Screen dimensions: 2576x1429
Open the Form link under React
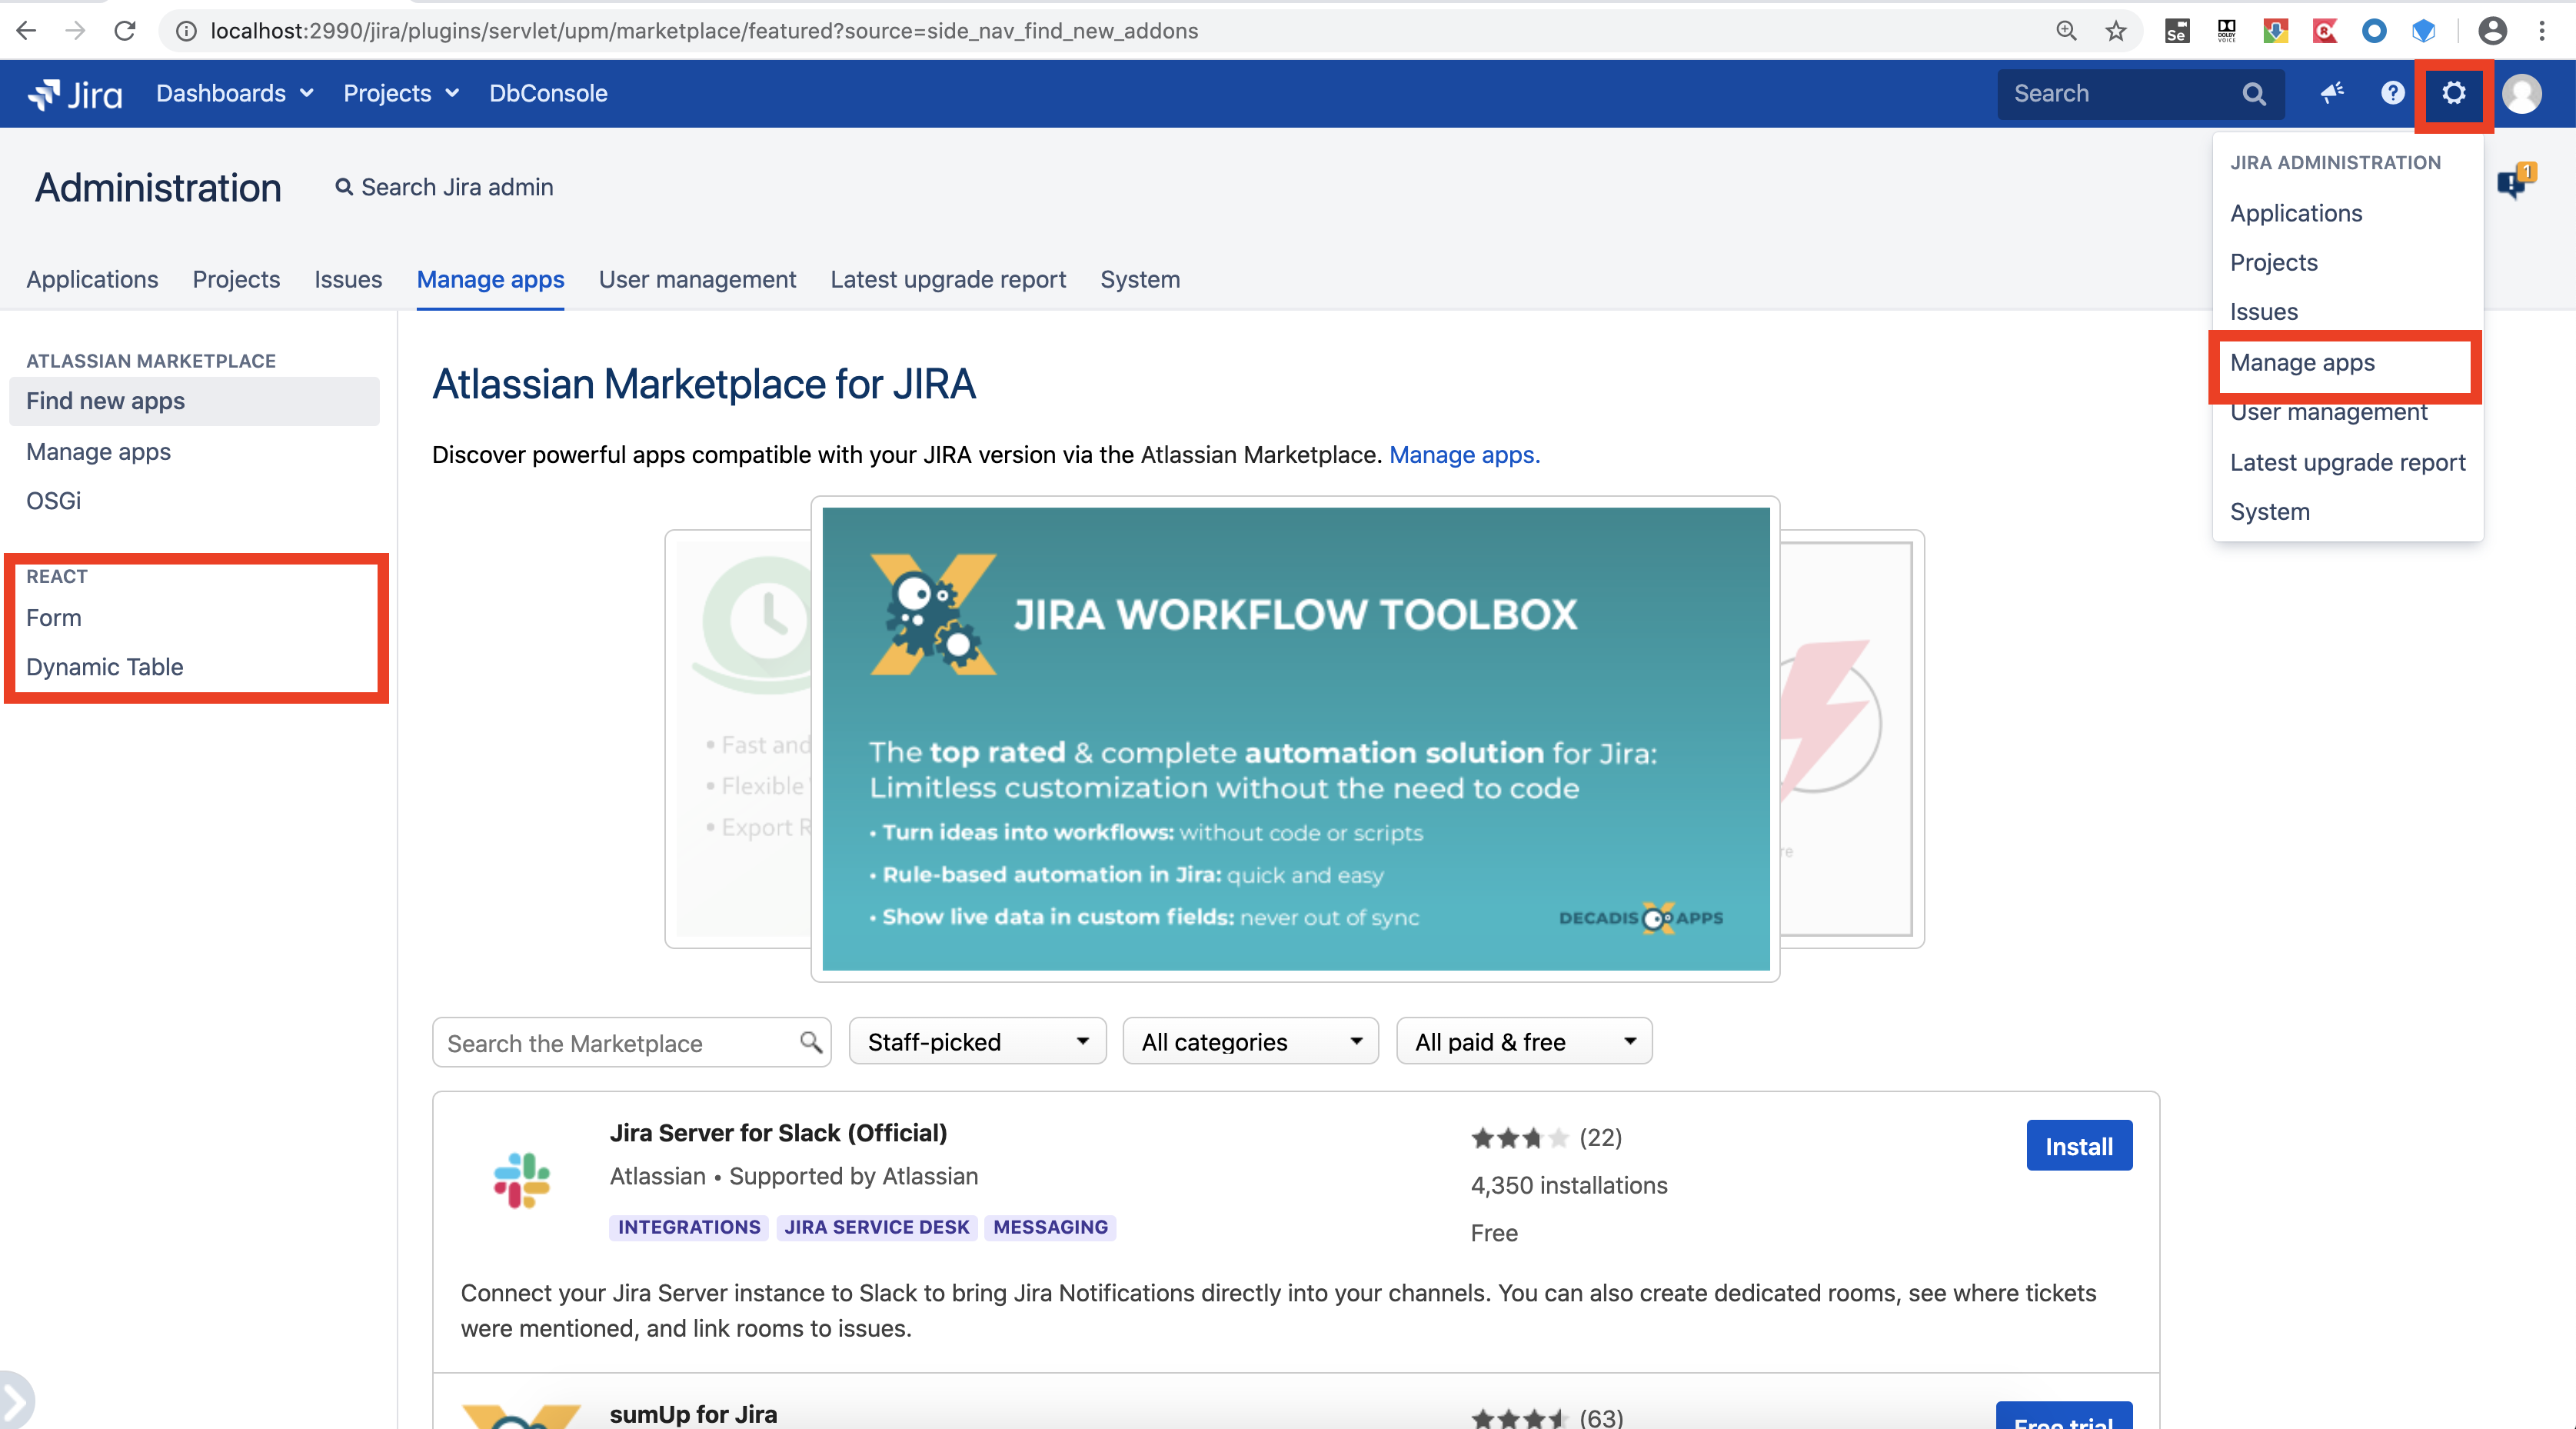[x=54, y=617]
